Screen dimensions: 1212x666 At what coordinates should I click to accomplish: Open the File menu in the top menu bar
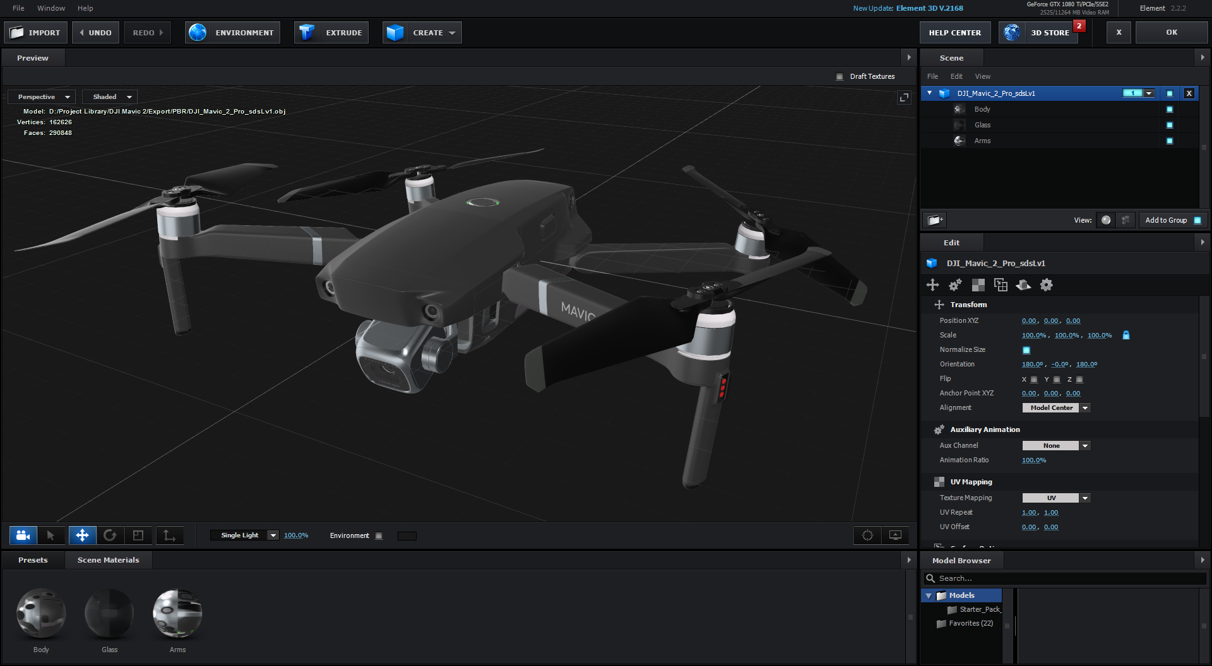[x=18, y=8]
